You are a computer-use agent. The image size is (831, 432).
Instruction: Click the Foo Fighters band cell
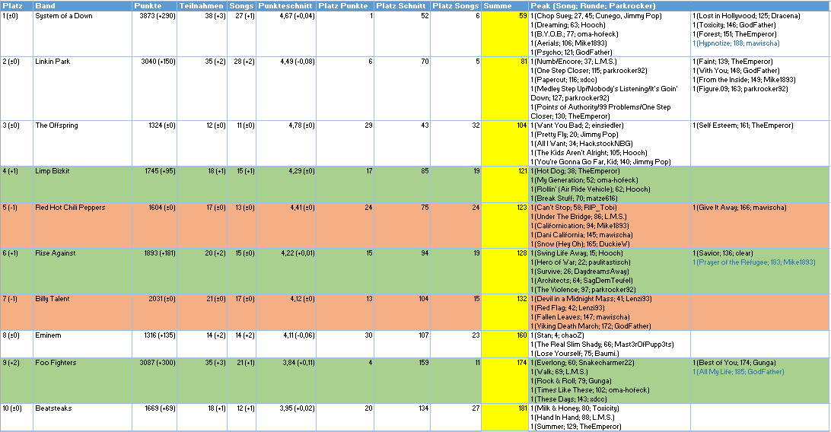tap(82, 380)
